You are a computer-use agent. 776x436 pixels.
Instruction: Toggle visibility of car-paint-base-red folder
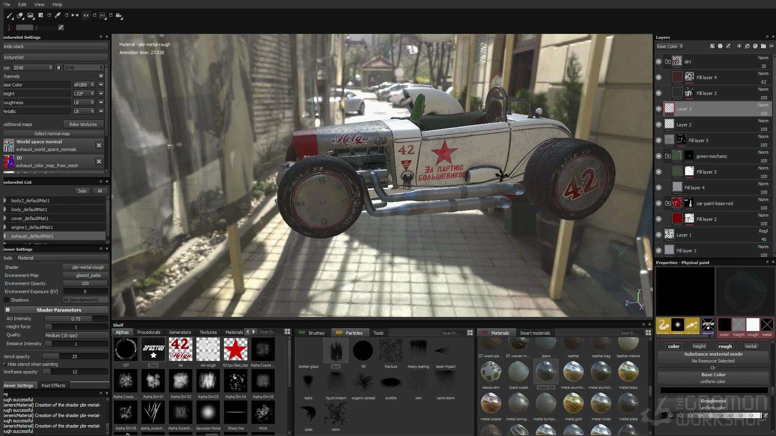pyautogui.click(x=659, y=203)
